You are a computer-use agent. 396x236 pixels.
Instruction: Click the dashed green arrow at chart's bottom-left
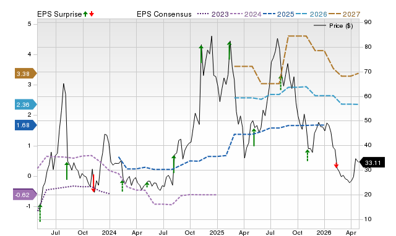[40, 213]
